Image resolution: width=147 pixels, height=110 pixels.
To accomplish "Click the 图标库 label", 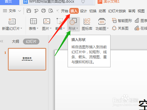I will pos(87,29).
